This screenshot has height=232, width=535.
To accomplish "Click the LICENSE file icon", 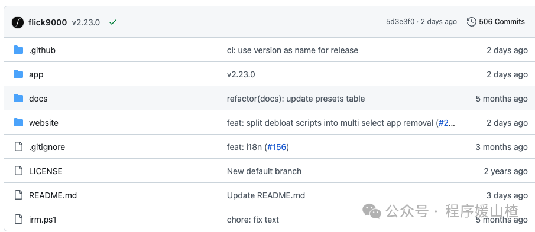I will (x=18, y=171).
